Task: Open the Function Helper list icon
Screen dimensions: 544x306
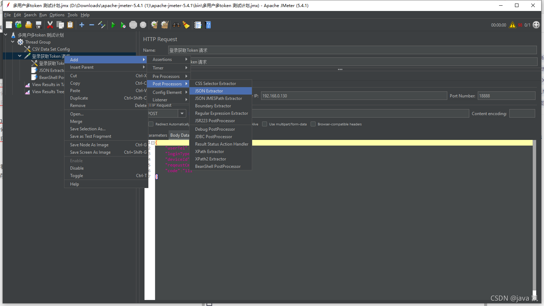Action: click(x=198, y=25)
